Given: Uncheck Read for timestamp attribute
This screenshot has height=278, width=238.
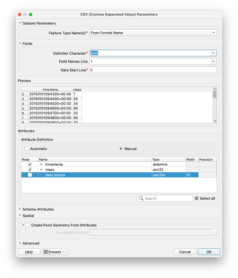Looking at the screenshot, I should [x=30, y=164].
